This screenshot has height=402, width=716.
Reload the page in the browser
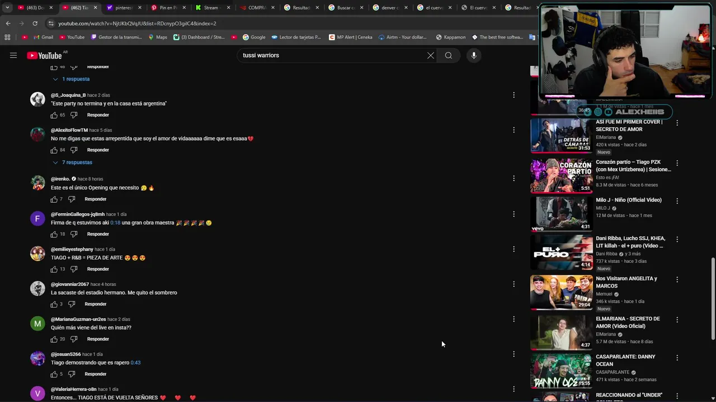[35, 23]
